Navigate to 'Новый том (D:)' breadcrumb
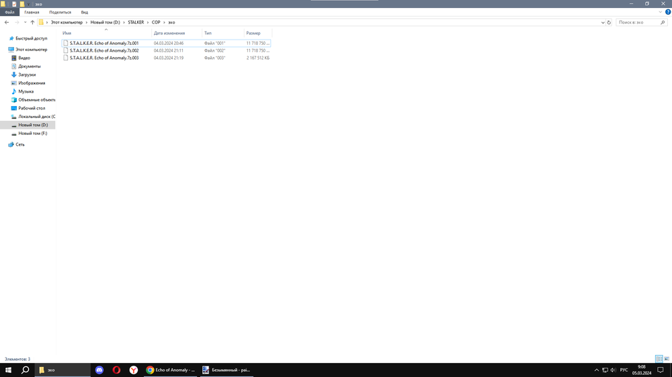This screenshot has height=377, width=672. 105,22
